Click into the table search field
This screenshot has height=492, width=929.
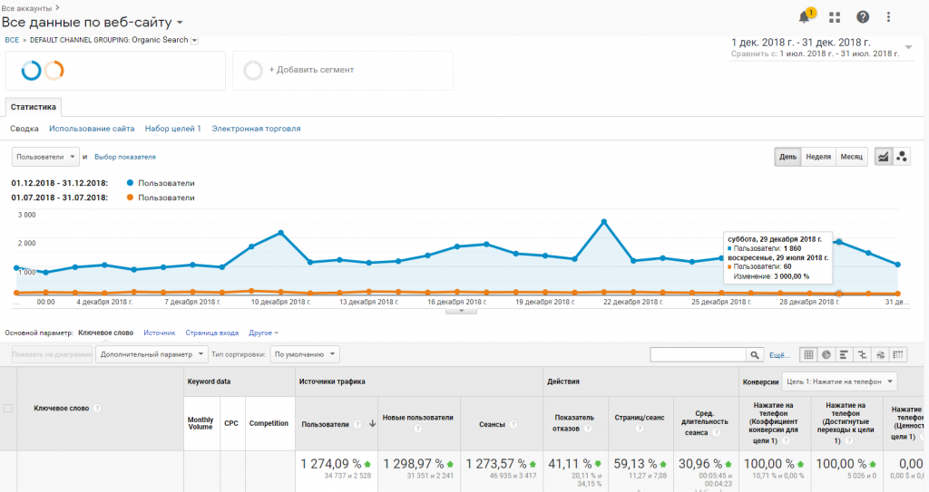(697, 354)
